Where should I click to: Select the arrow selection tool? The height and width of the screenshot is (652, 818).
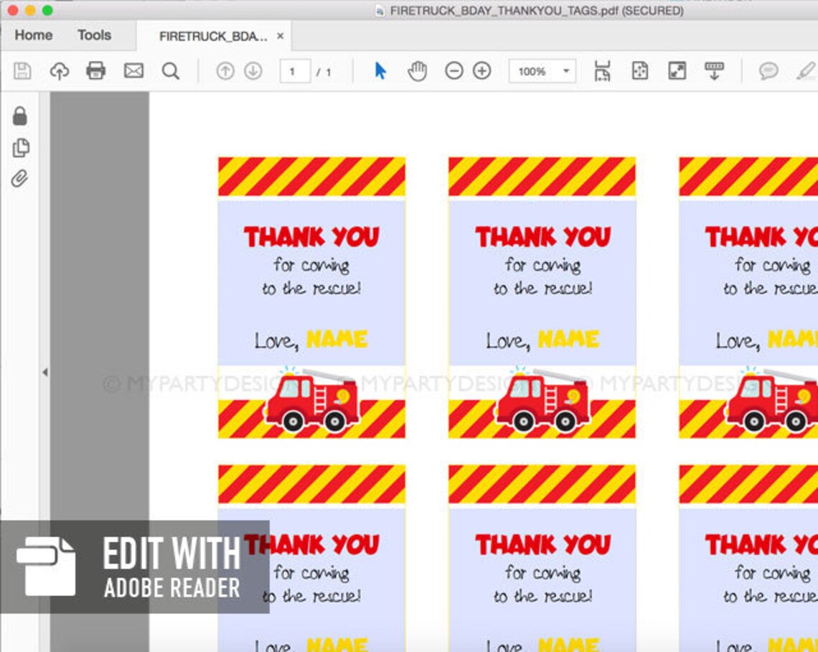381,70
